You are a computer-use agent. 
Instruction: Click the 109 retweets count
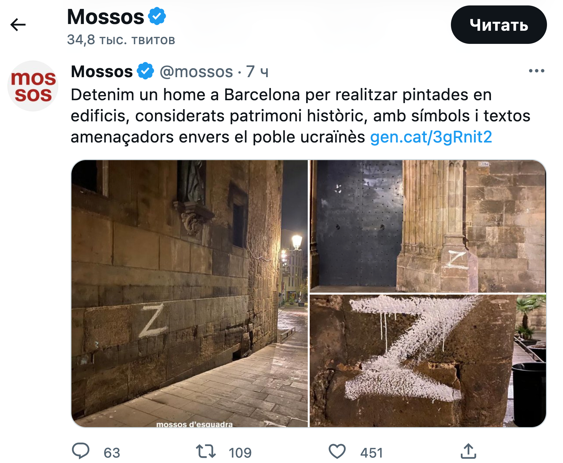point(240,453)
